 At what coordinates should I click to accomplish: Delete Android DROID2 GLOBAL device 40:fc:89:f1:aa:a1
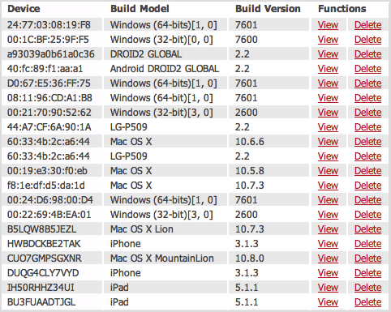(368, 69)
